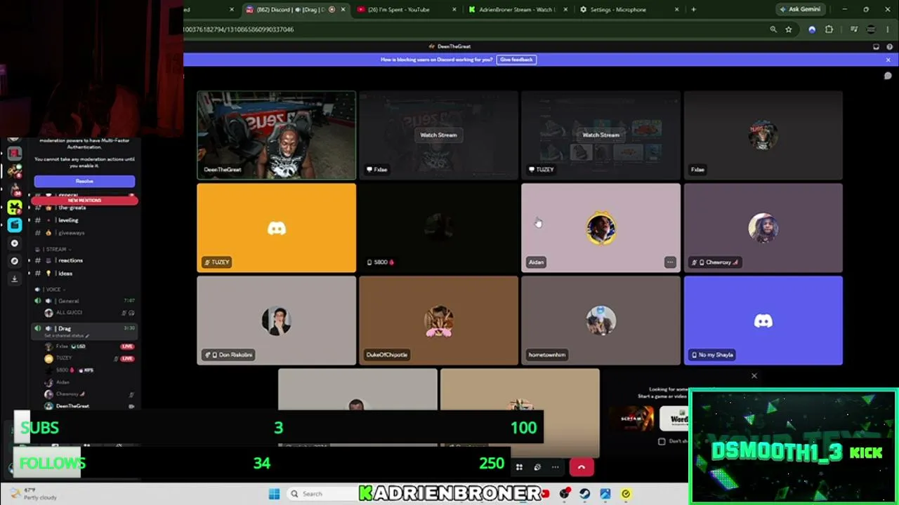Screen dimensions: 899x505
Task: Click the pop-out call control icon
Action: click(537, 467)
